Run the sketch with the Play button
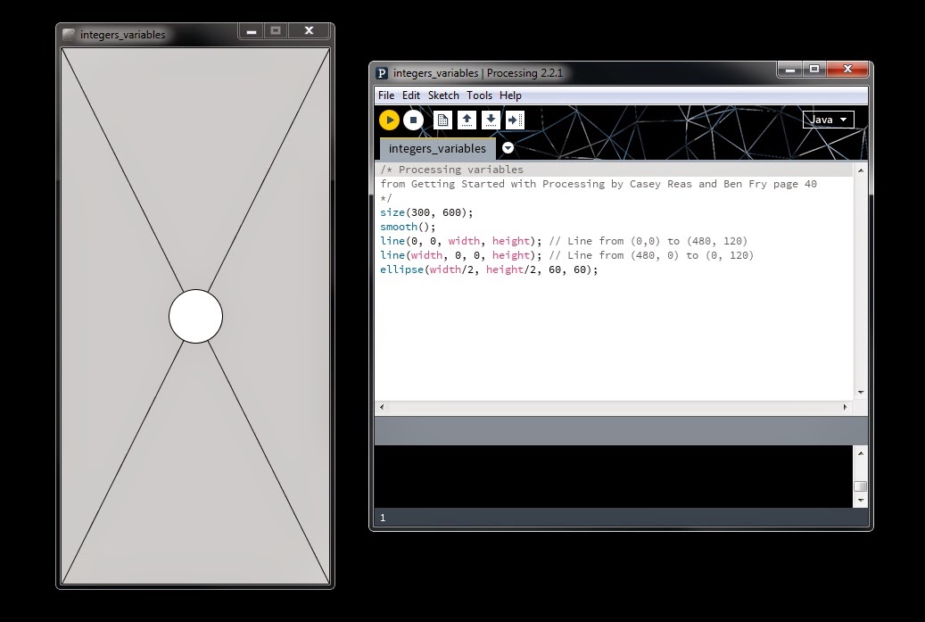The height and width of the screenshot is (622, 925). coord(389,120)
